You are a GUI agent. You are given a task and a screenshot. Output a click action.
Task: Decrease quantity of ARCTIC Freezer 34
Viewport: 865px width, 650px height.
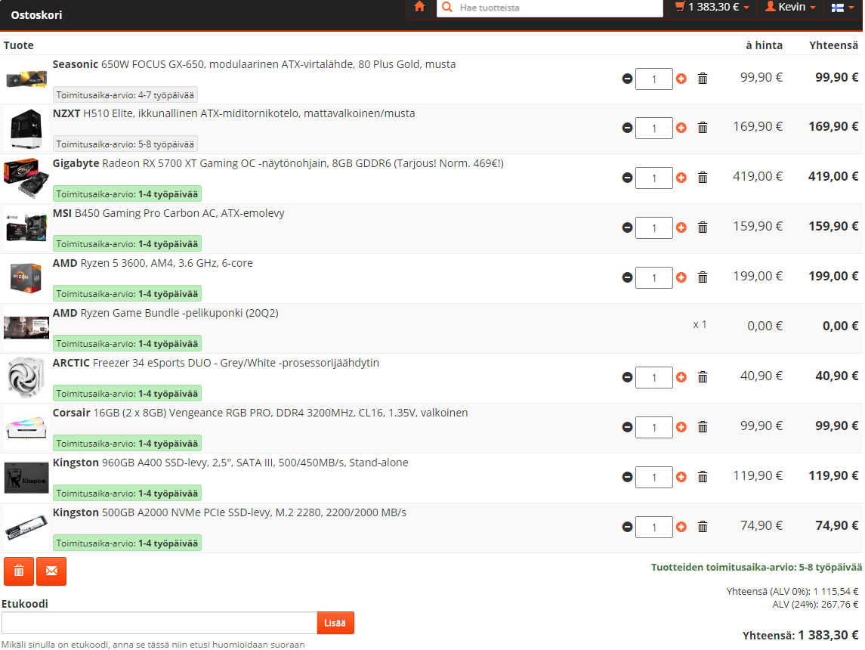pyautogui.click(x=627, y=377)
